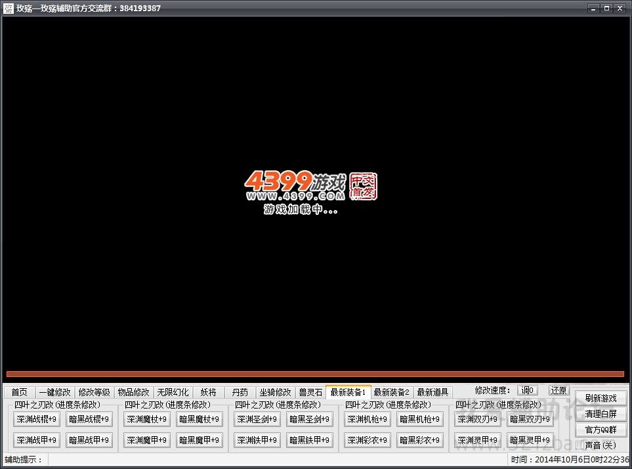Click the 深渊双刃+9 button
The width and height of the screenshot is (632, 469).
click(478, 419)
